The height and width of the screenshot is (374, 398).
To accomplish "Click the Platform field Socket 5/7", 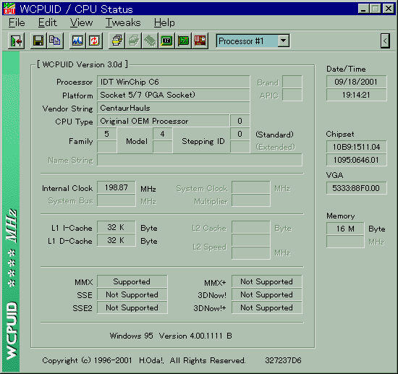I will coord(174,95).
